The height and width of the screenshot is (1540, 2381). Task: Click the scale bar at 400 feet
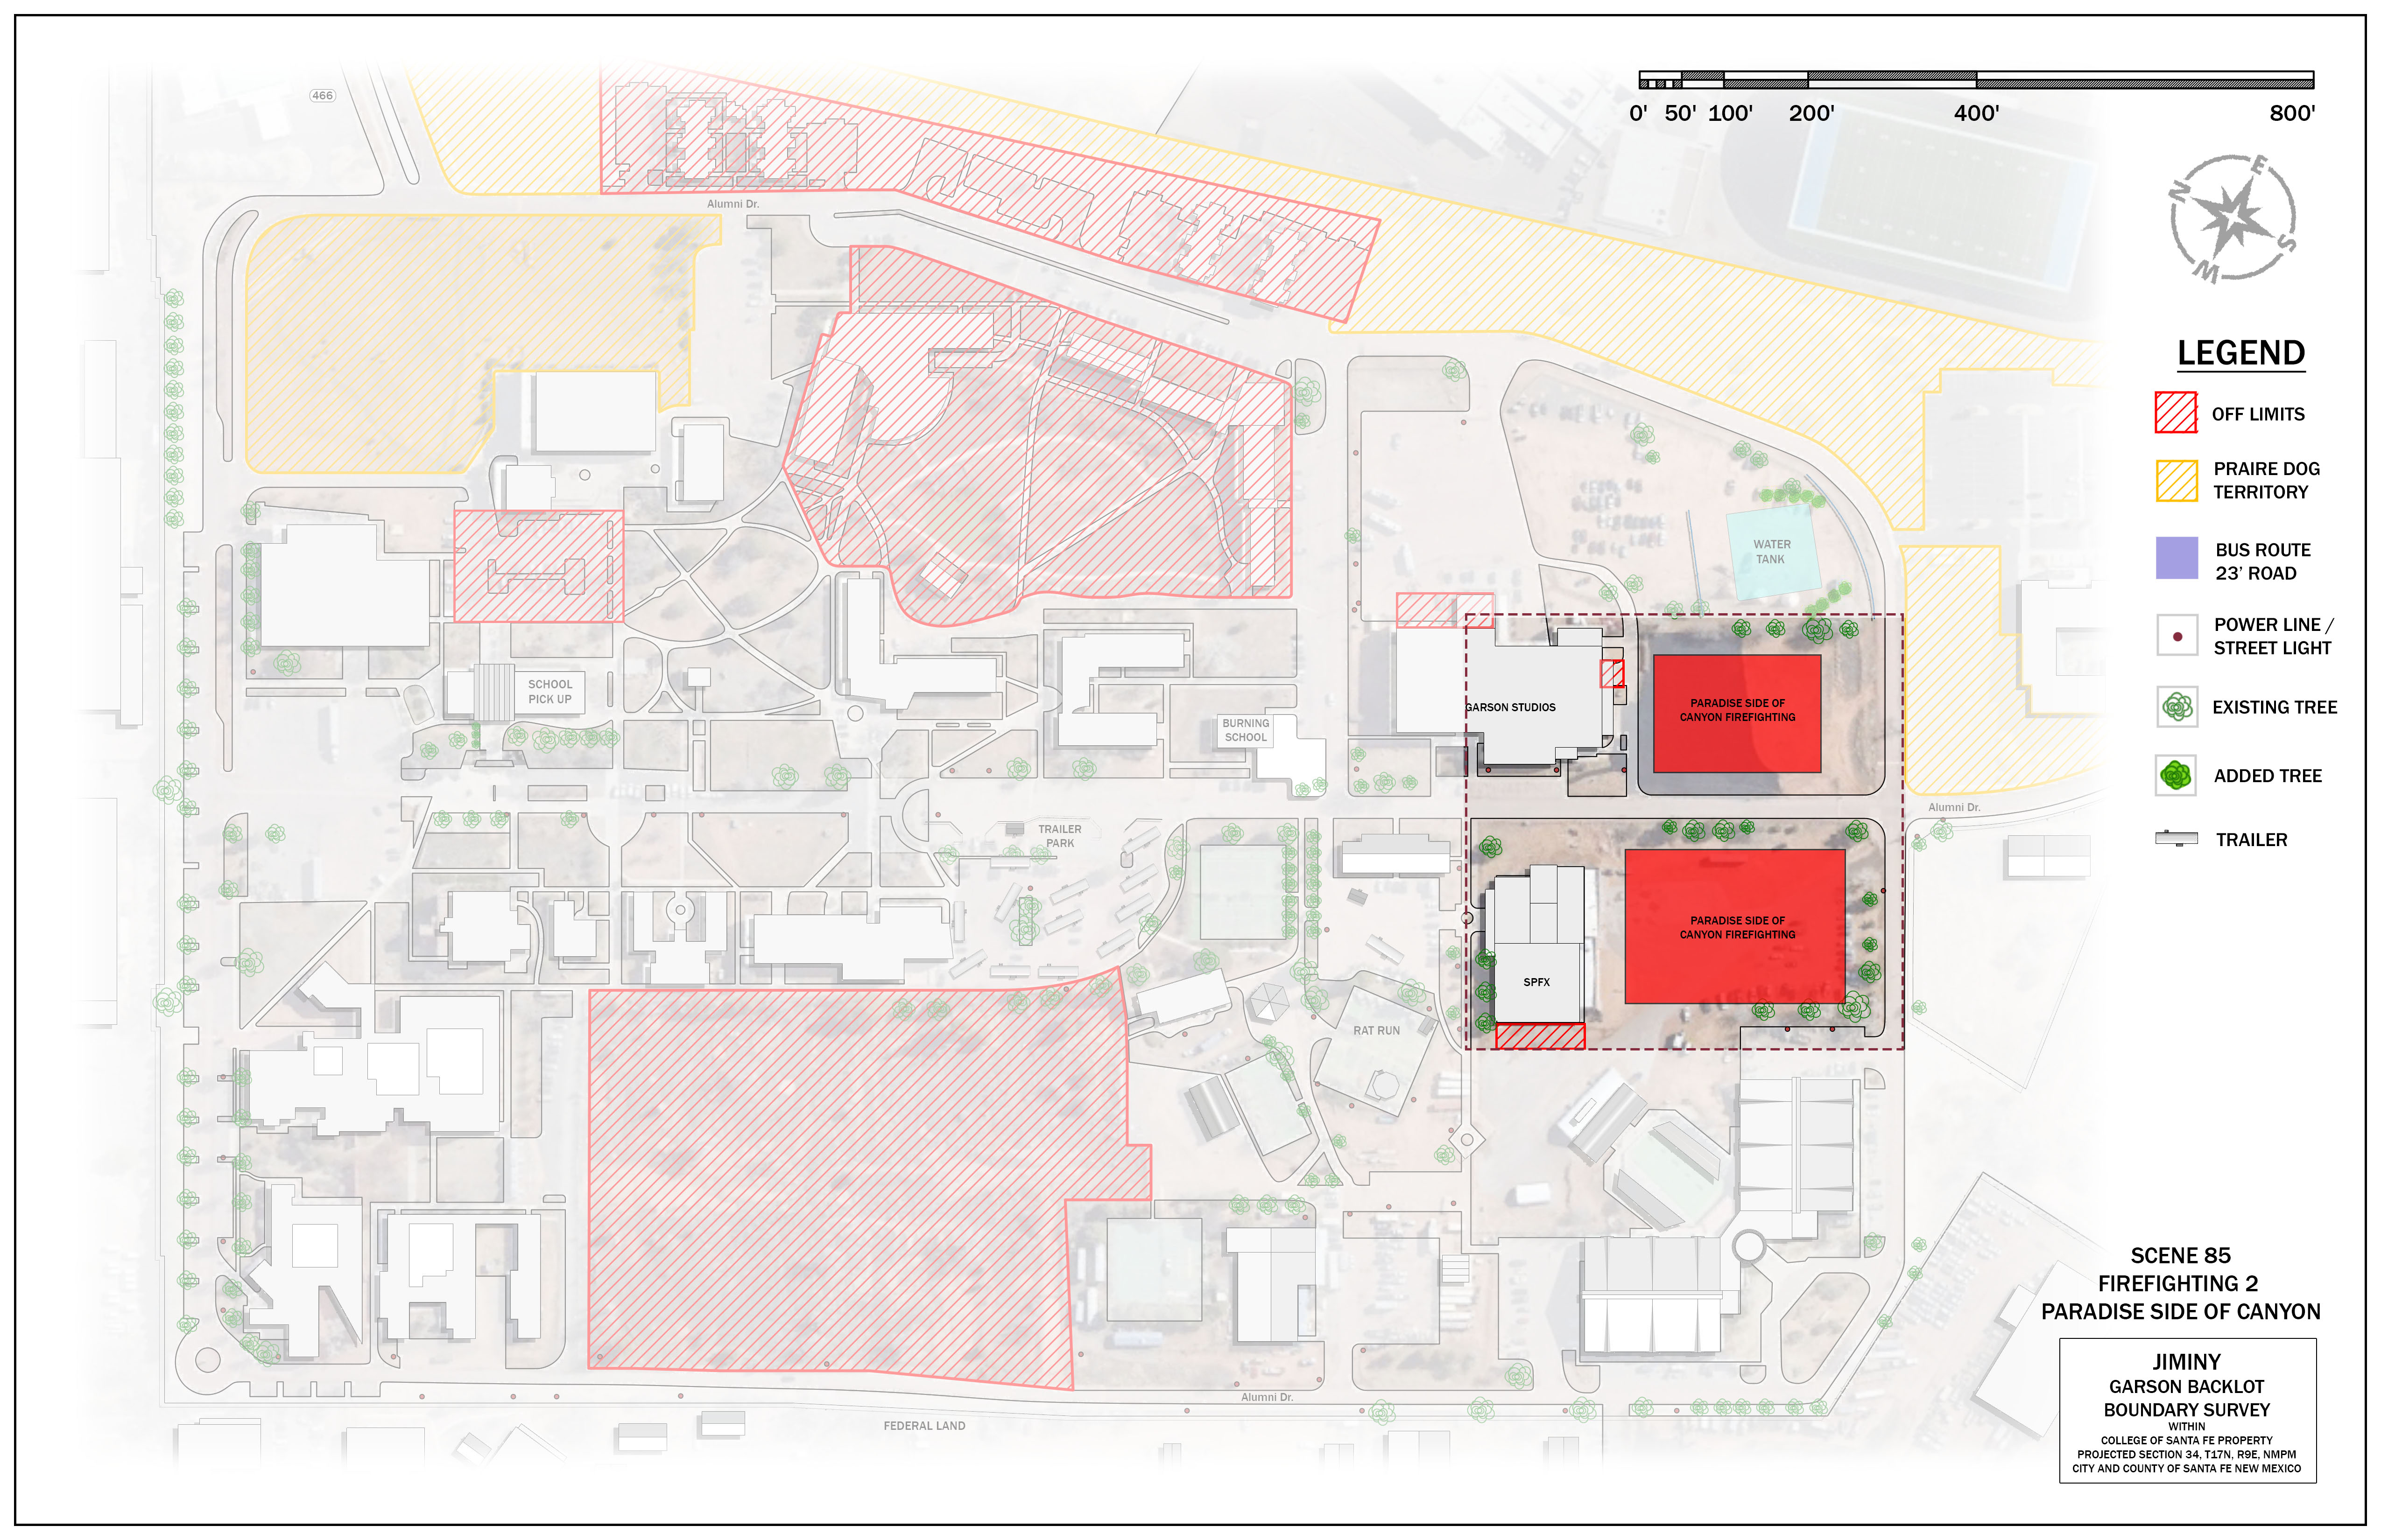pos(1976,80)
